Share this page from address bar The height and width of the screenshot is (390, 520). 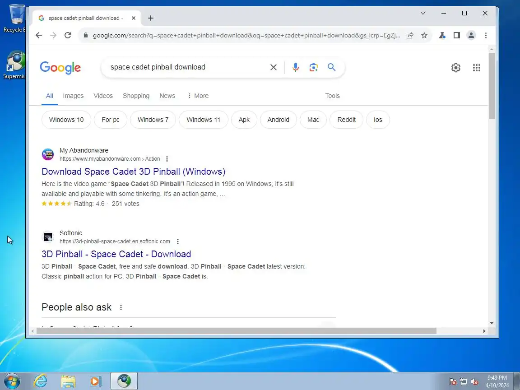410,35
